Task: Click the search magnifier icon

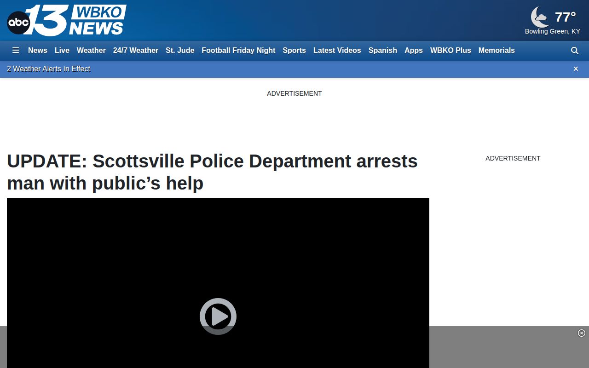Action: pyautogui.click(x=575, y=51)
